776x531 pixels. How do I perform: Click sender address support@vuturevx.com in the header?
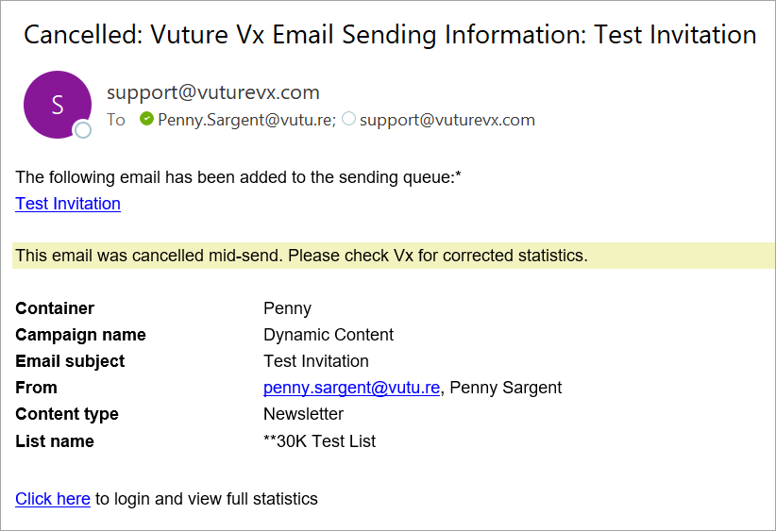pyautogui.click(x=213, y=92)
